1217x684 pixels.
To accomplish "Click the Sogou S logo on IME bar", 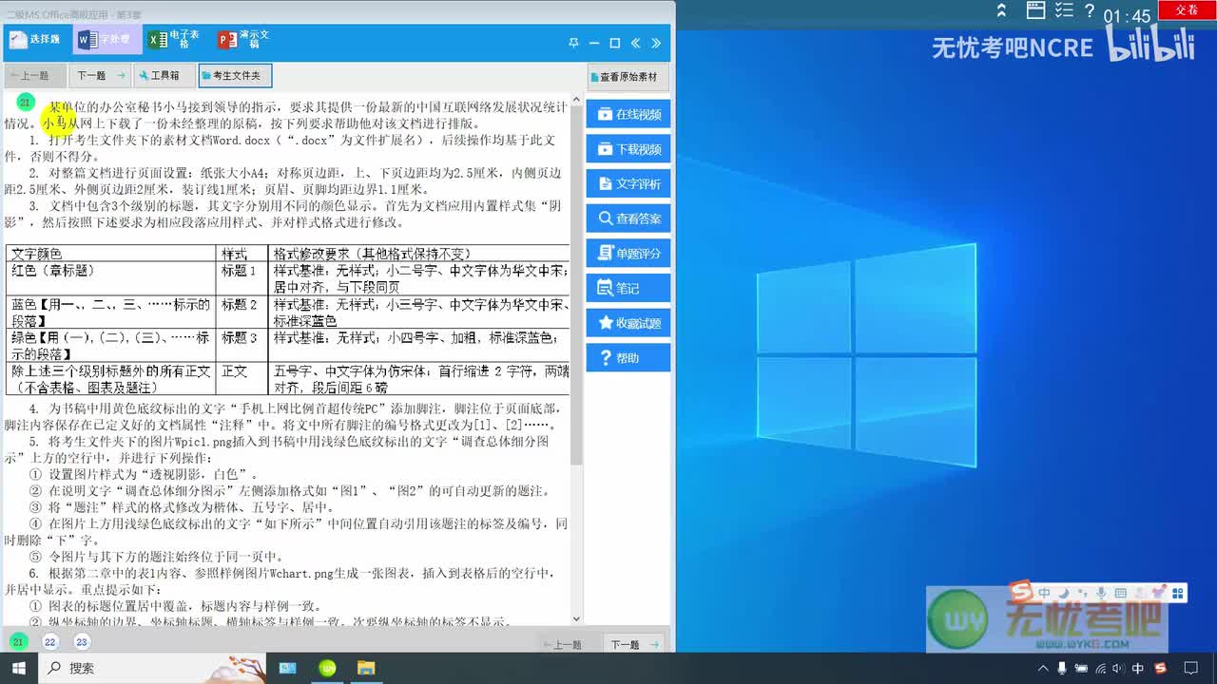I will pos(1020,593).
